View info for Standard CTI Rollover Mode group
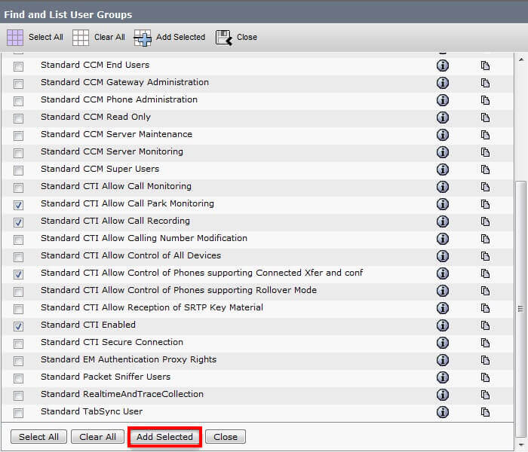The width and height of the screenshot is (528, 452). pos(443,291)
